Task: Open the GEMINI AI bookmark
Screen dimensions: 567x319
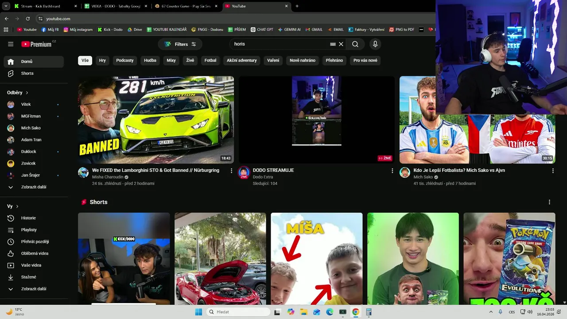Action: coord(289,30)
